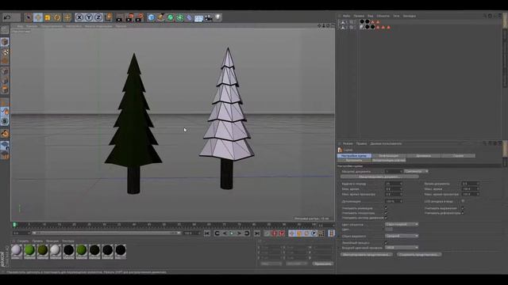Select the Scale tool
508x285 pixels.
(x=48, y=17)
